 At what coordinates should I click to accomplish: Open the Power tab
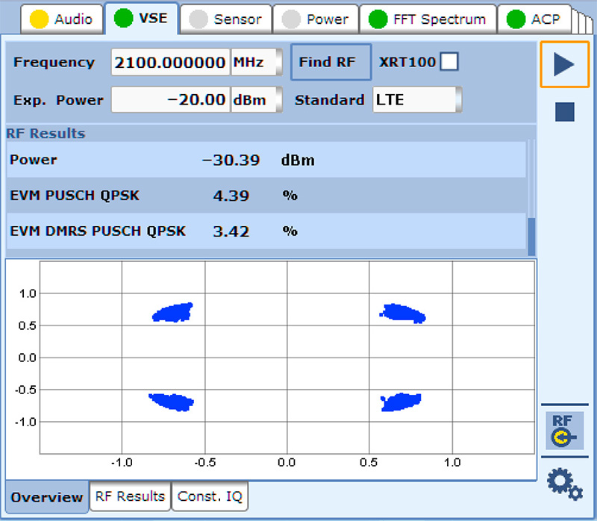tap(316, 19)
